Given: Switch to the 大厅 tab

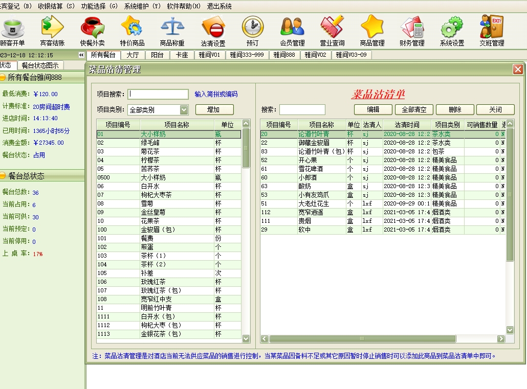Looking at the screenshot, I should tap(133, 55).
